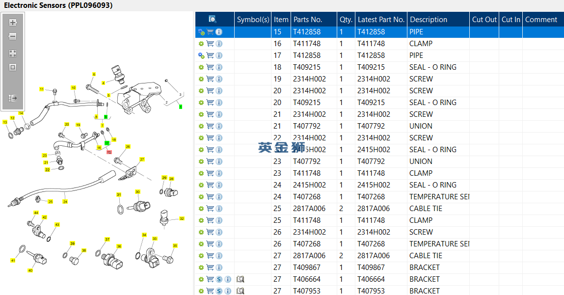Click the Cut Out column header
The width and height of the screenshot is (564, 295).
tap(484, 20)
